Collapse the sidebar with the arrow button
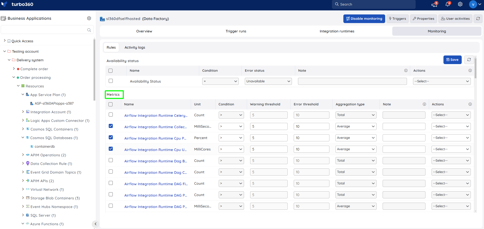 pos(95,224)
